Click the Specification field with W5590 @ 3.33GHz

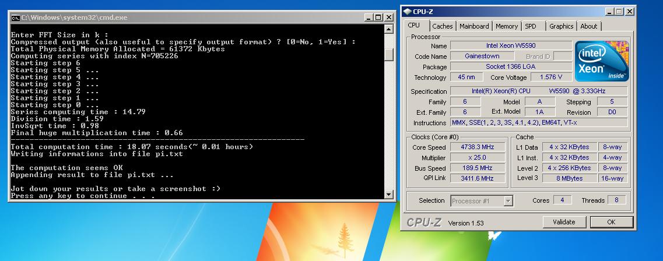pos(539,91)
